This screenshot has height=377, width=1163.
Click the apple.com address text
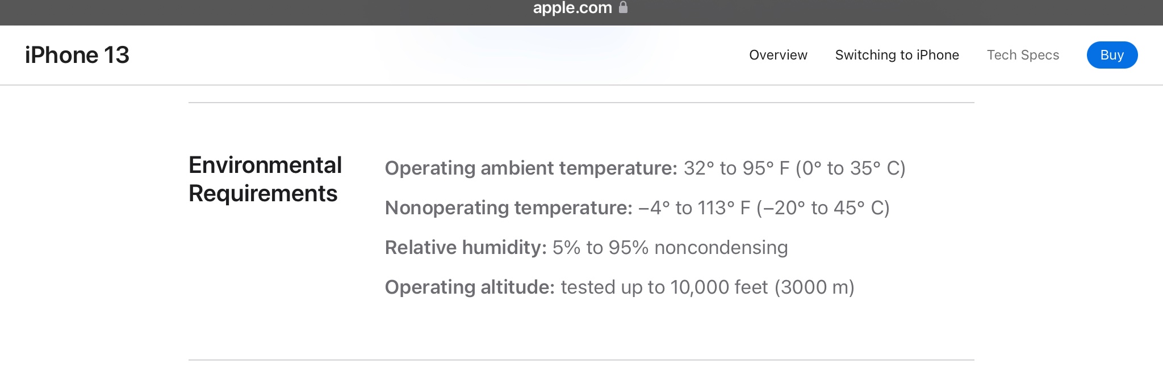[572, 8]
